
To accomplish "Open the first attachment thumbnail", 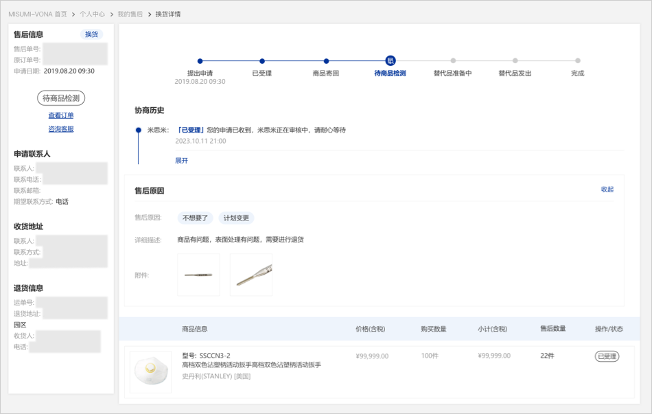I will point(198,275).
